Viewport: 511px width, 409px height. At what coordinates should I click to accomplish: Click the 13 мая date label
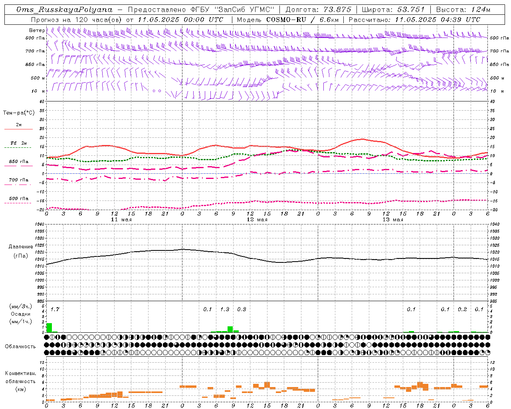tap(393, 220)
